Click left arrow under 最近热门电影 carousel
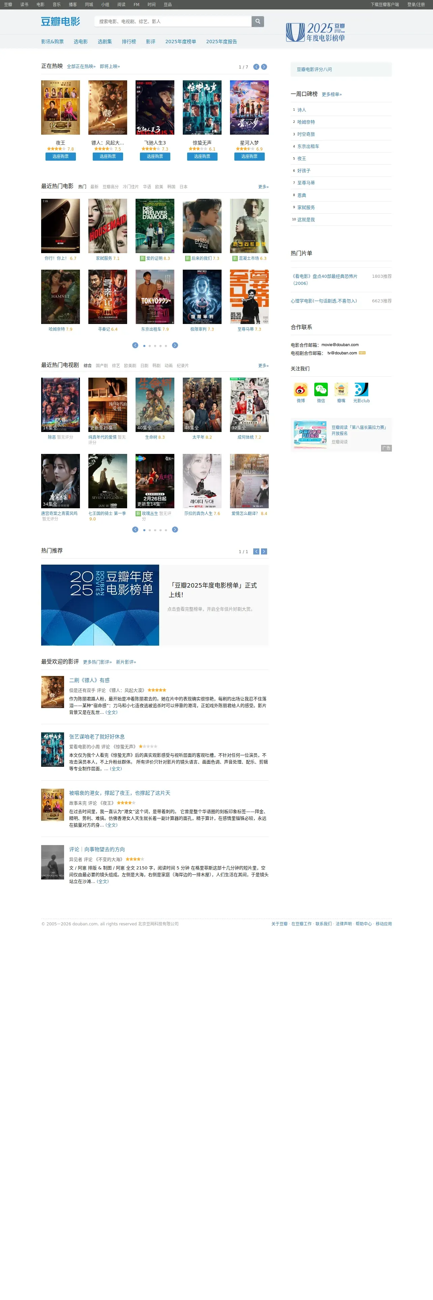Viewport: 433px width, 1300px height. tap(135, 345)
